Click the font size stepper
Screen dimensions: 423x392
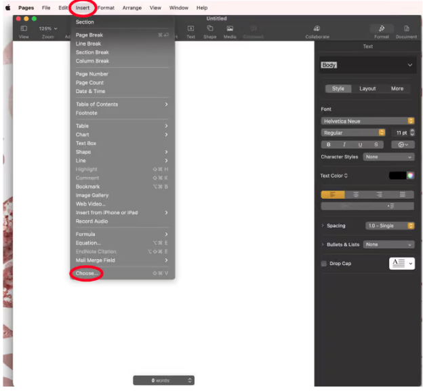[x=412, y=132]
